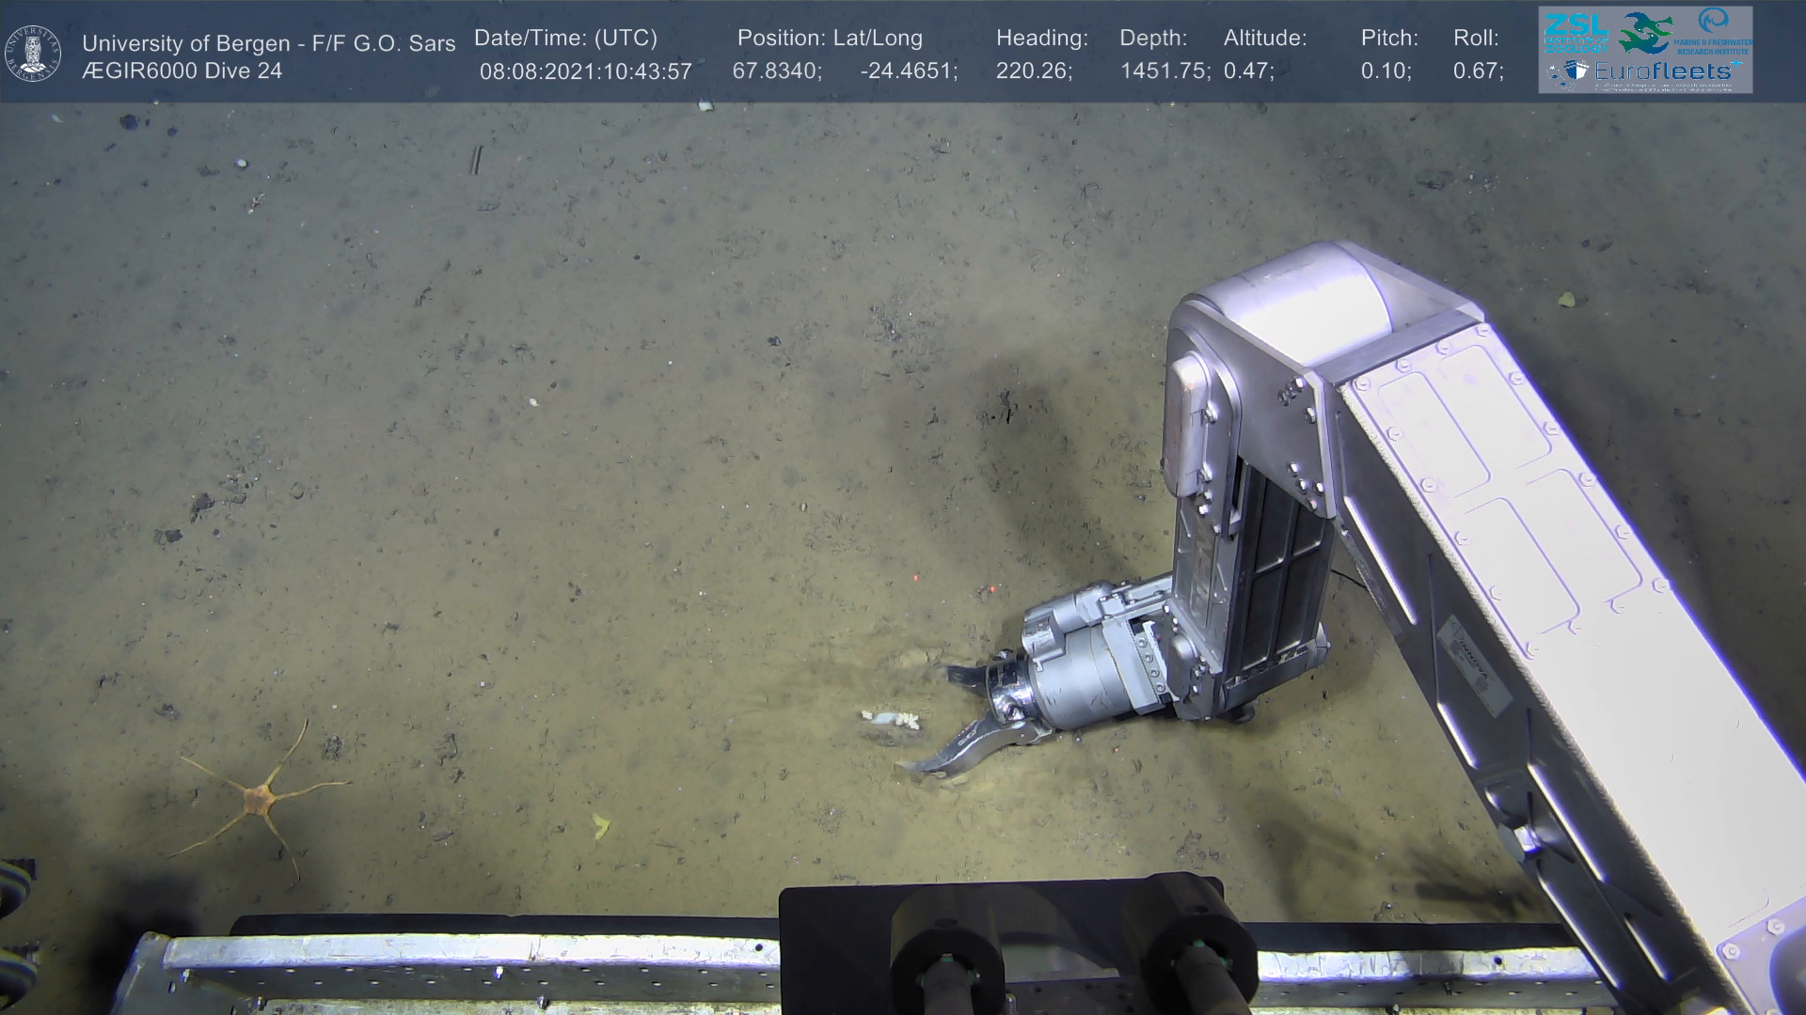Viewport: 1806px width, 1015px height.
Task: Click the University of Bergen - F/F G.O. Sars title
Action: point(268,43)
